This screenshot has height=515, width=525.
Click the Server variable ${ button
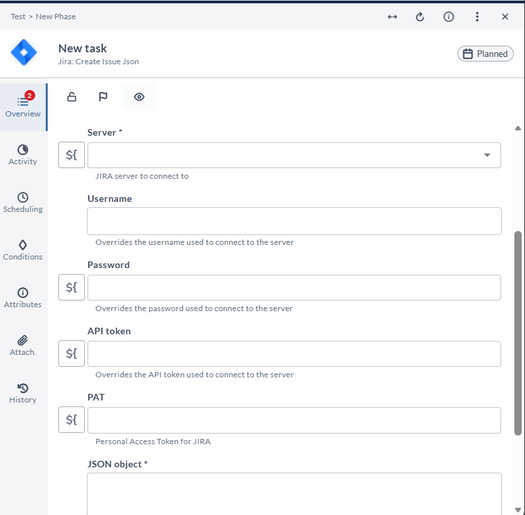pyautogui.click(x=72, y=155)
